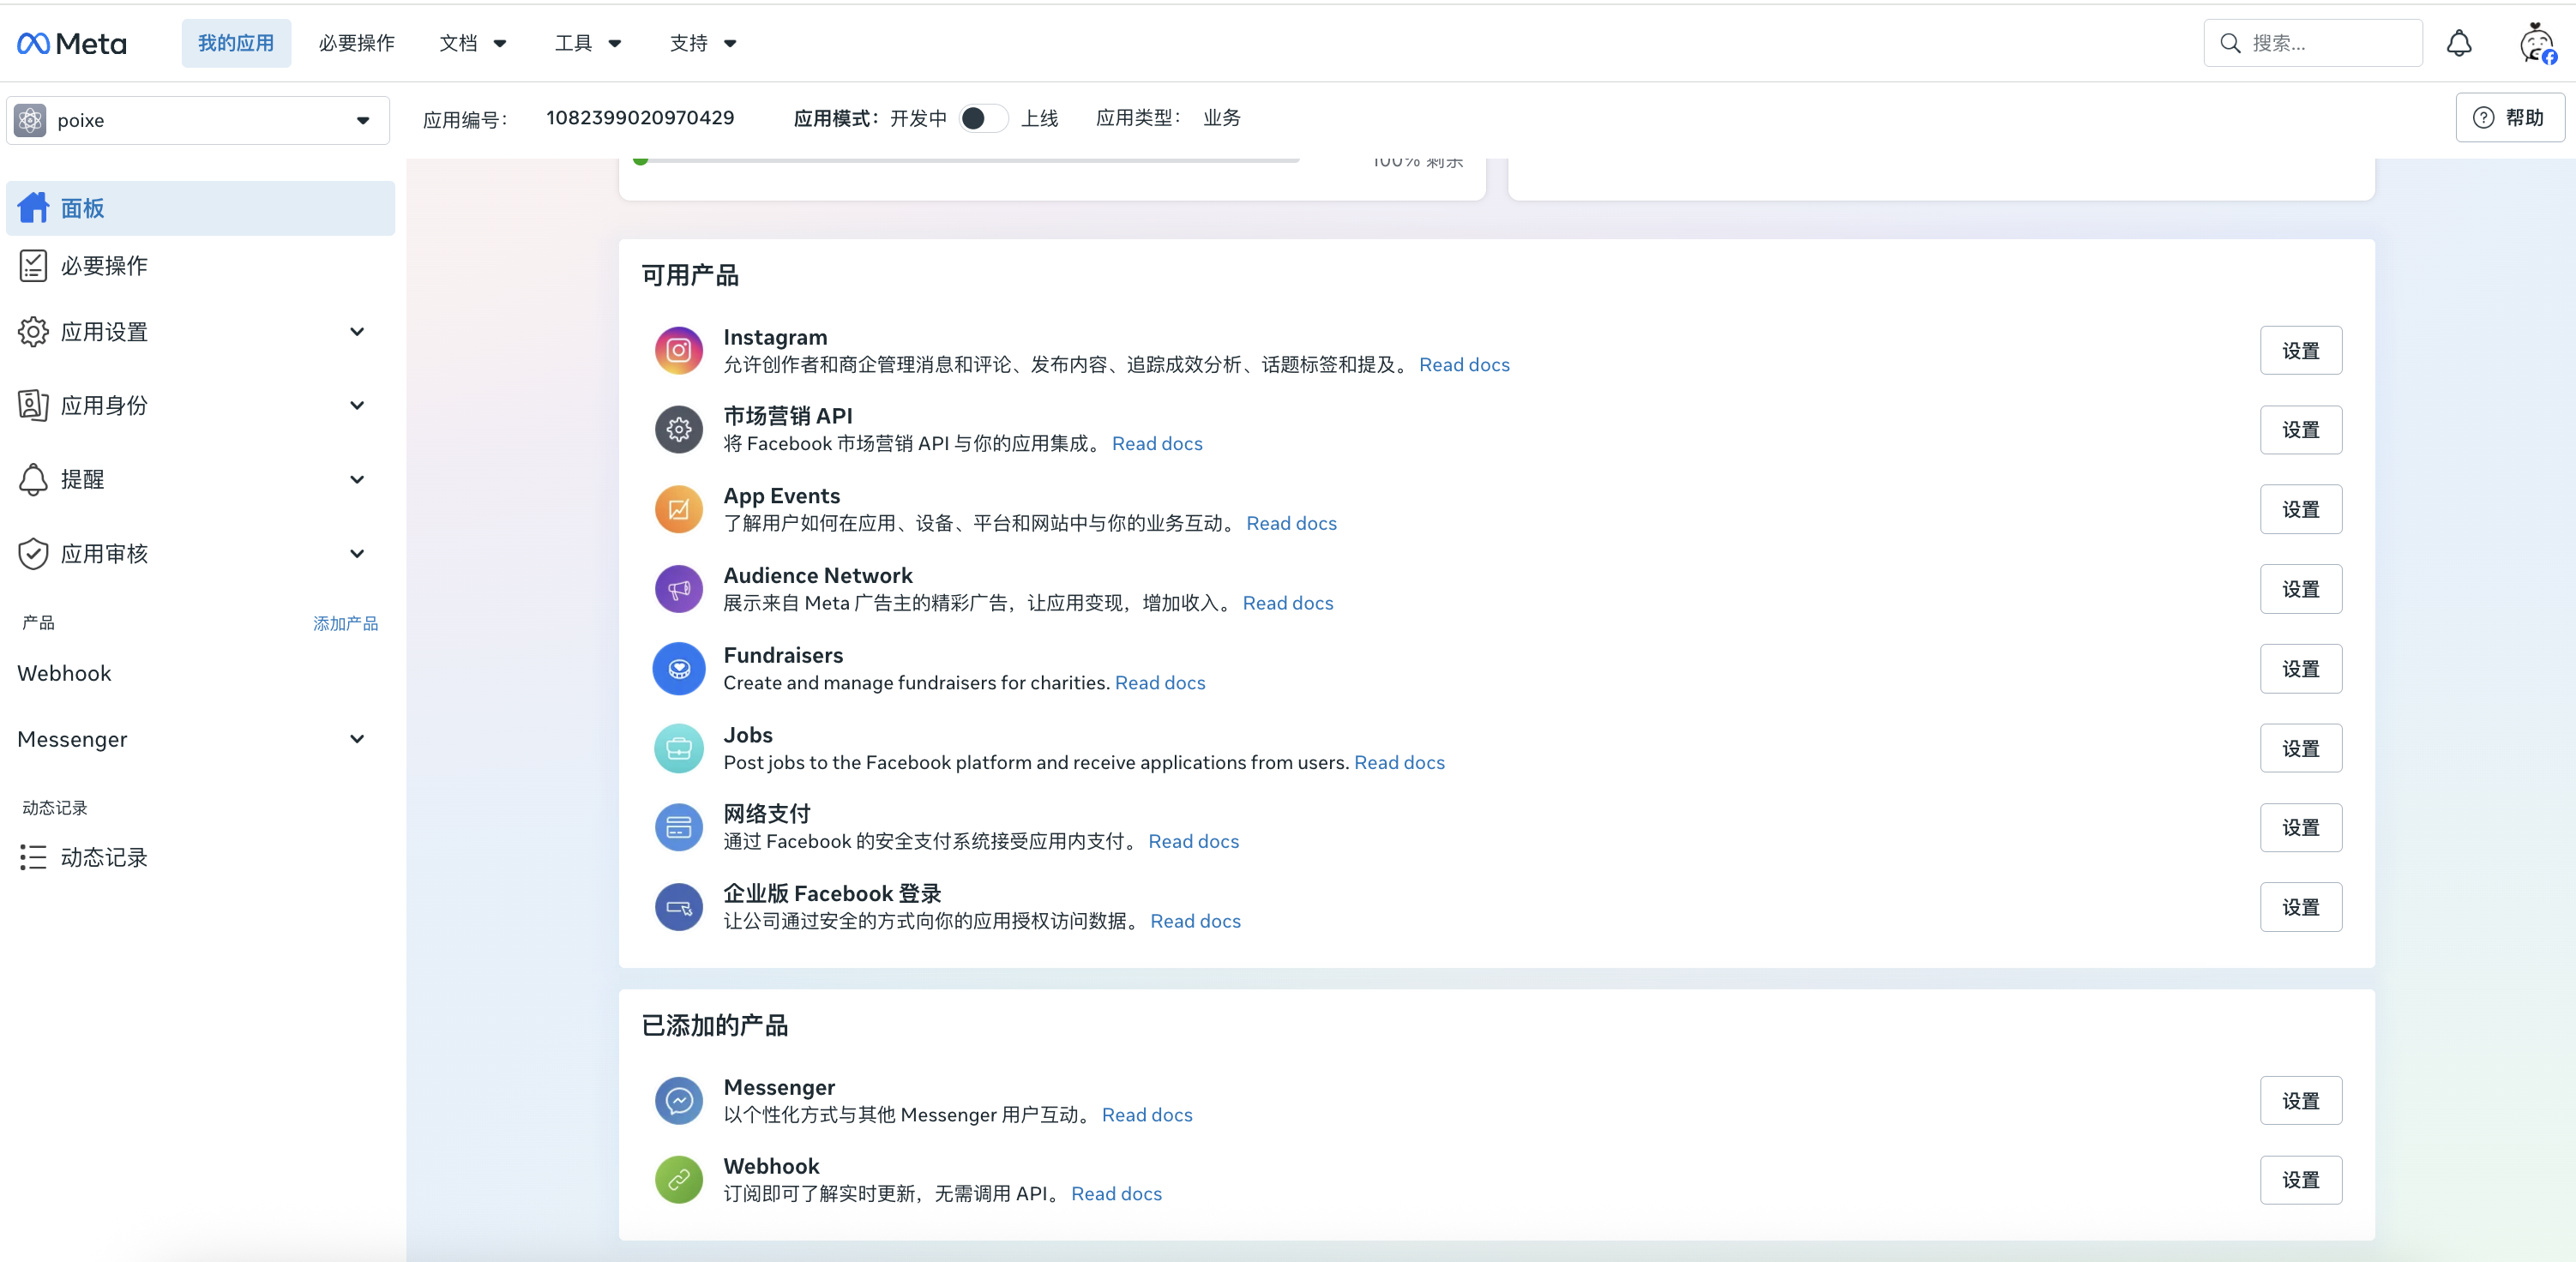Open Read docs link for 市场营销 API

[1157, 443]
